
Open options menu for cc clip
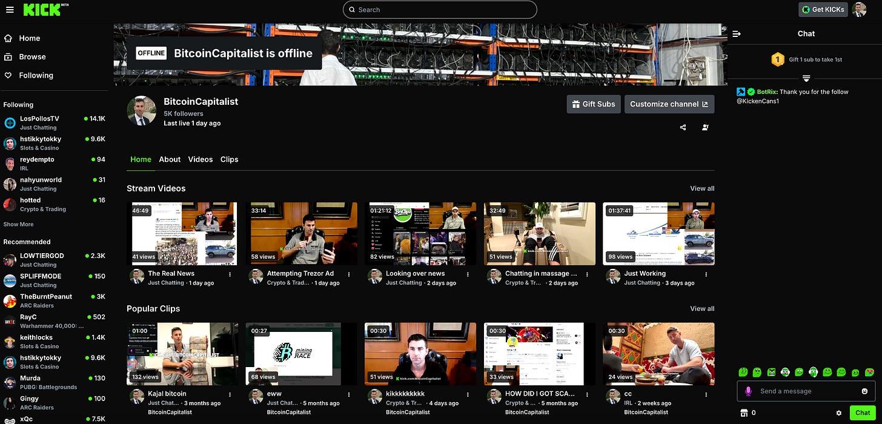tap(706, 394)
